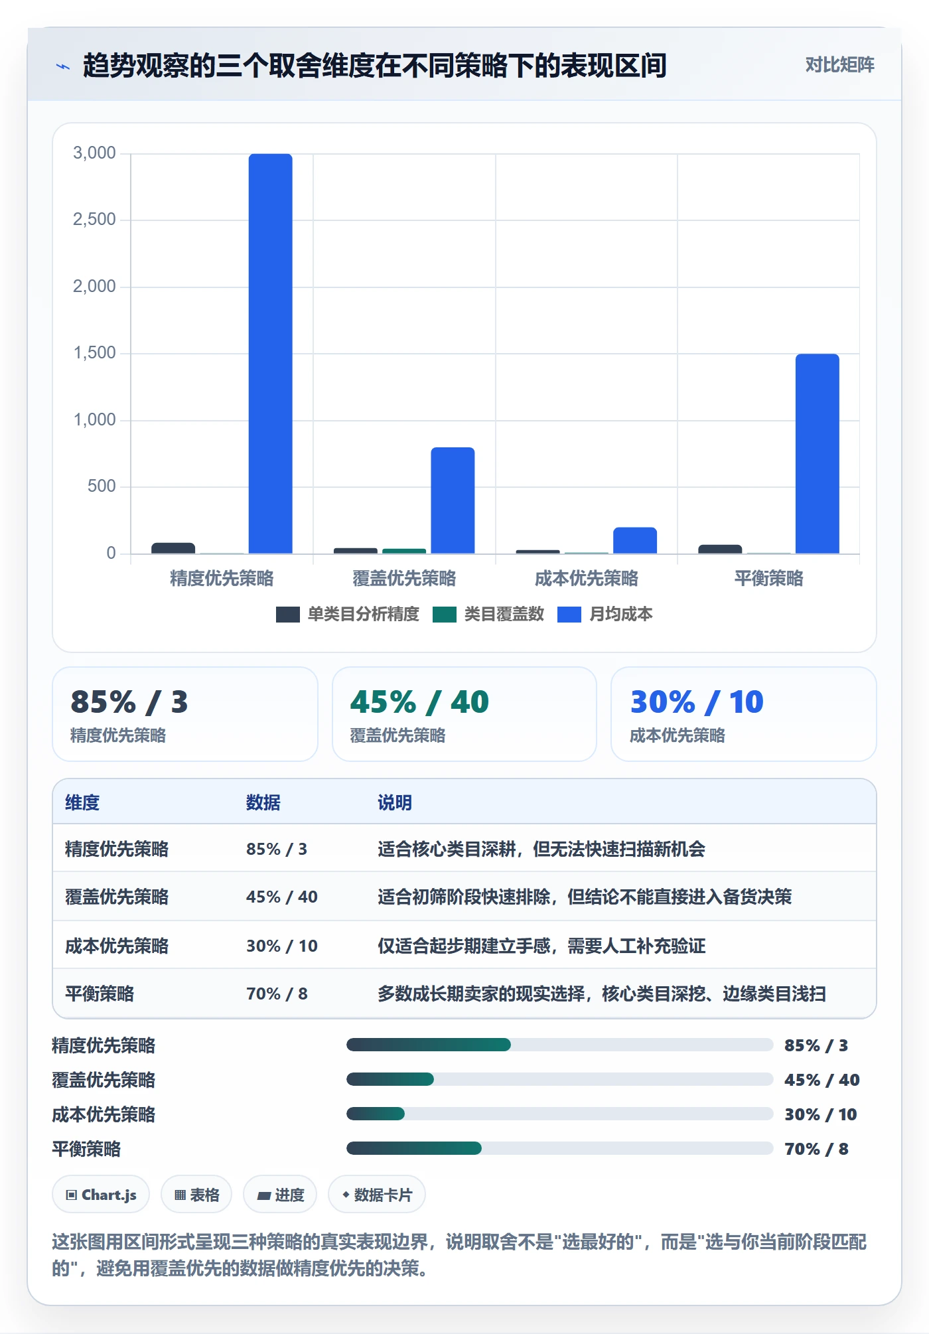Screen dimensions: 929x1334
Task: Click the 精度优先策略 progress bar
Action: 560,1045
